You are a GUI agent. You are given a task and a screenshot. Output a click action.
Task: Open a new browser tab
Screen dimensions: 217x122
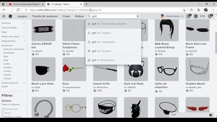pyautogui.click(x=86, y=4)
